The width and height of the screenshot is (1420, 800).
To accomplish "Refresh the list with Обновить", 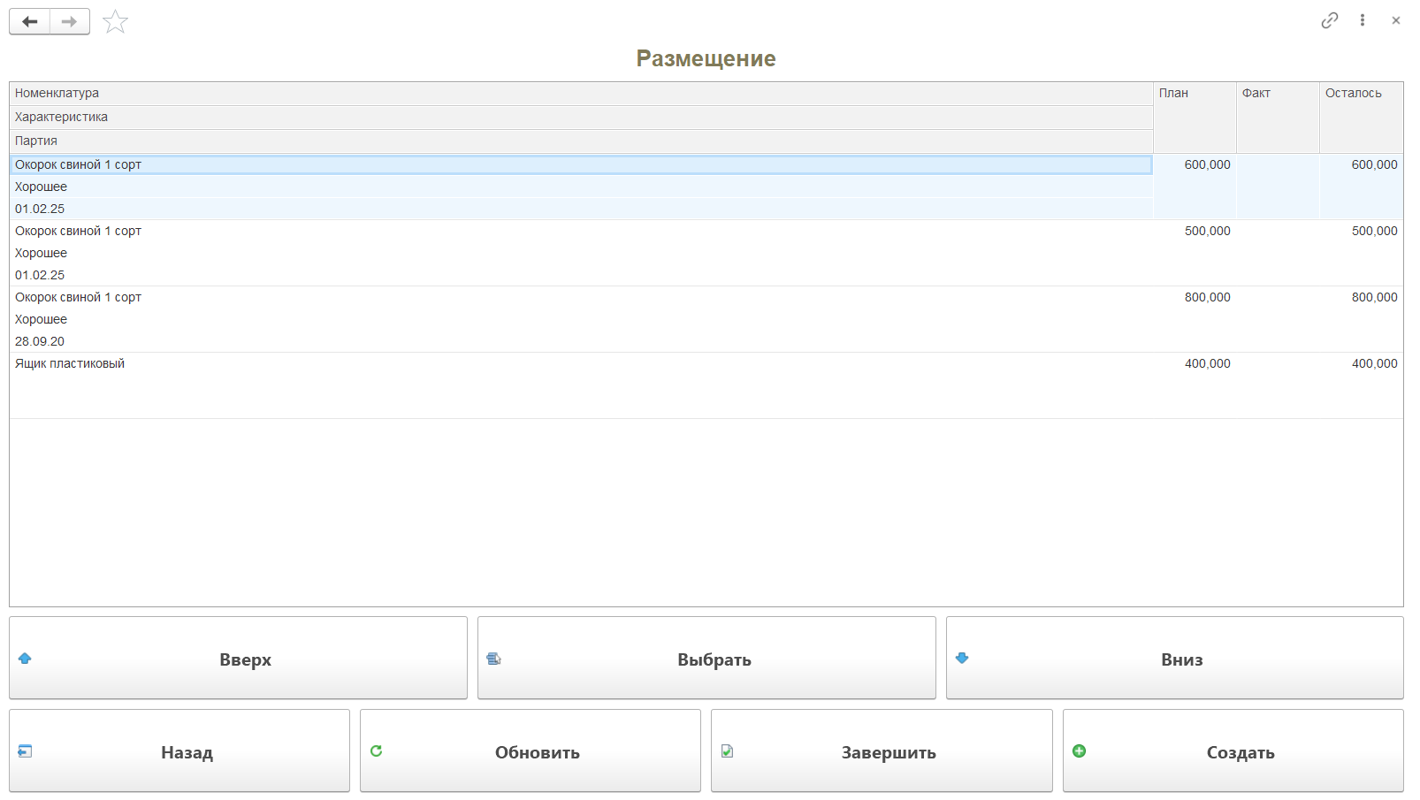I will 531,751.
